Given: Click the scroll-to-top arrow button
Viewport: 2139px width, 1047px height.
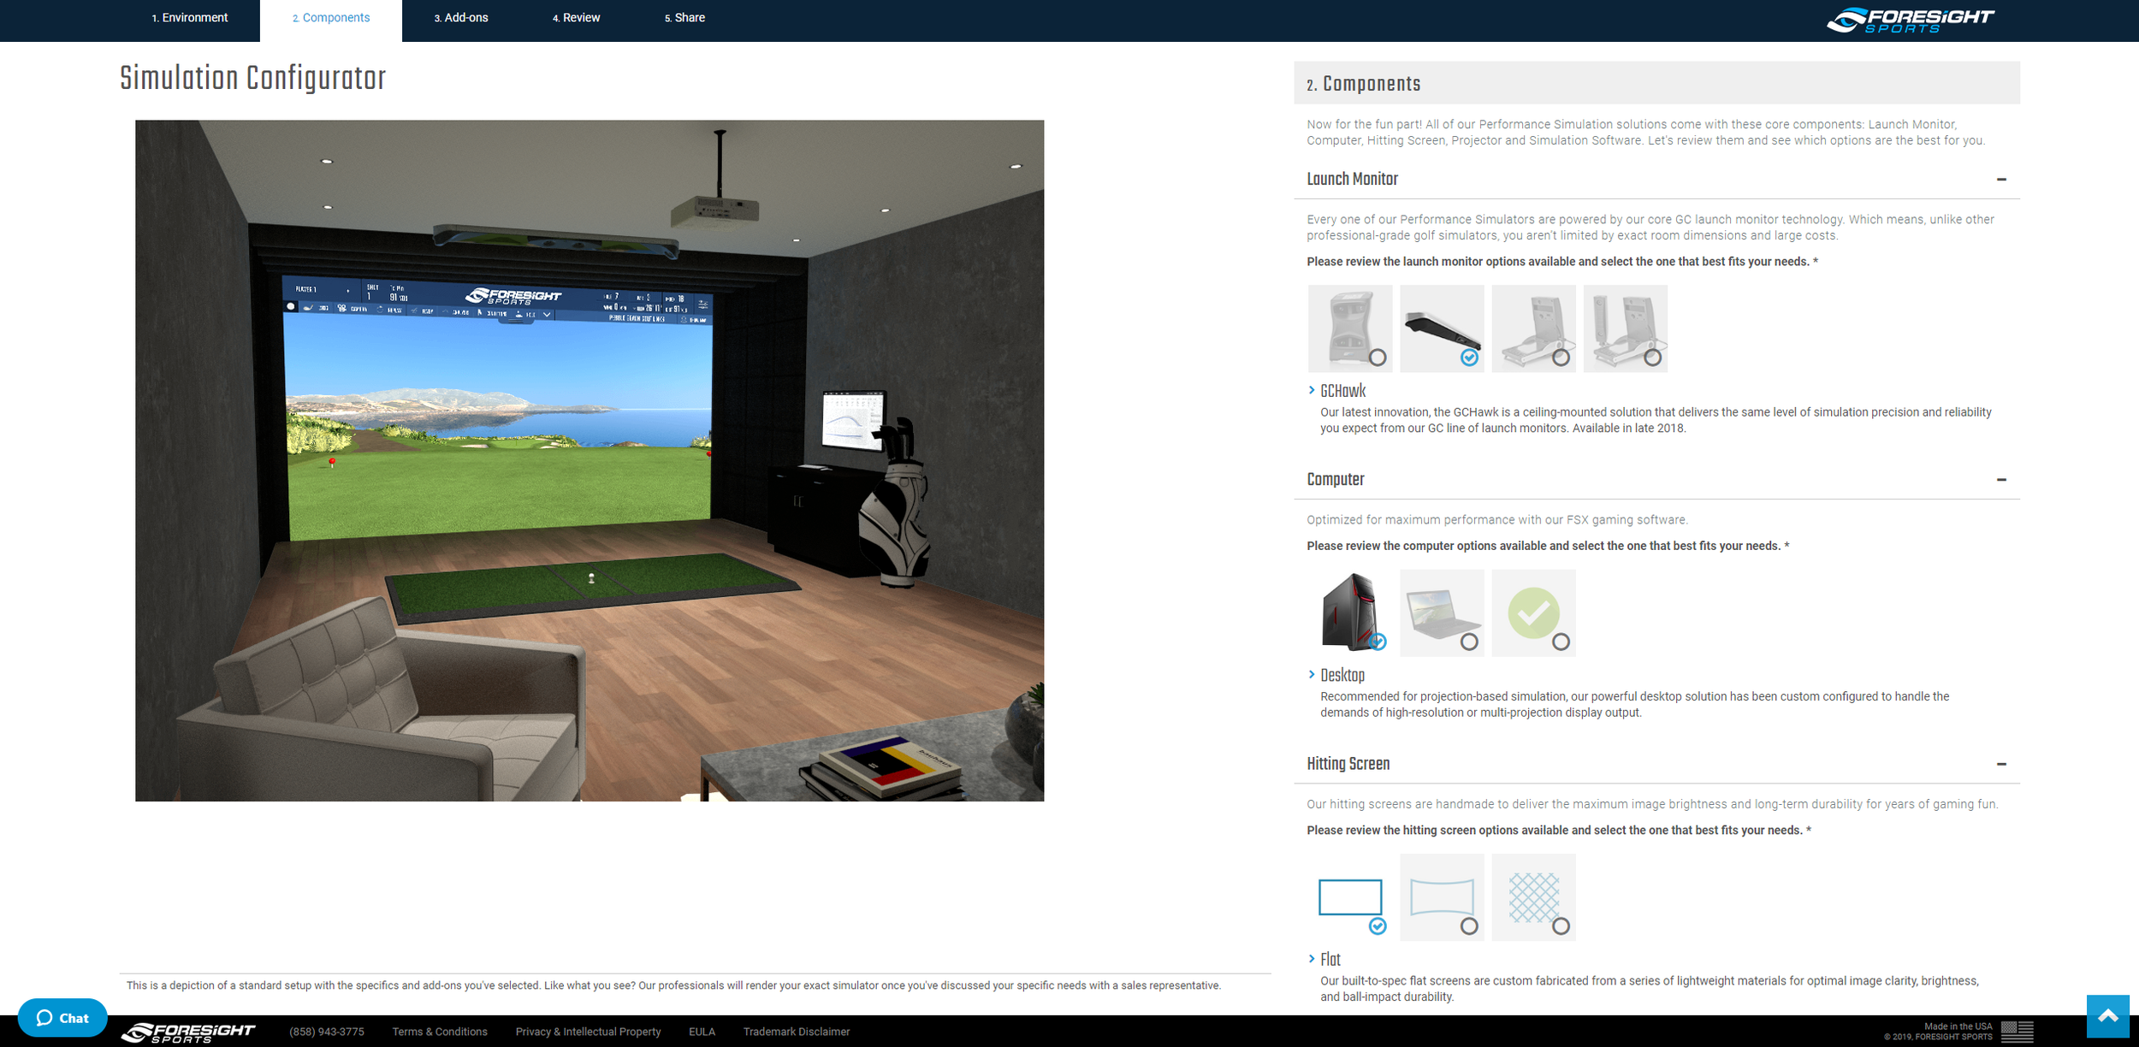Looking at the screenshot, I should [x=2107, y=1015].
